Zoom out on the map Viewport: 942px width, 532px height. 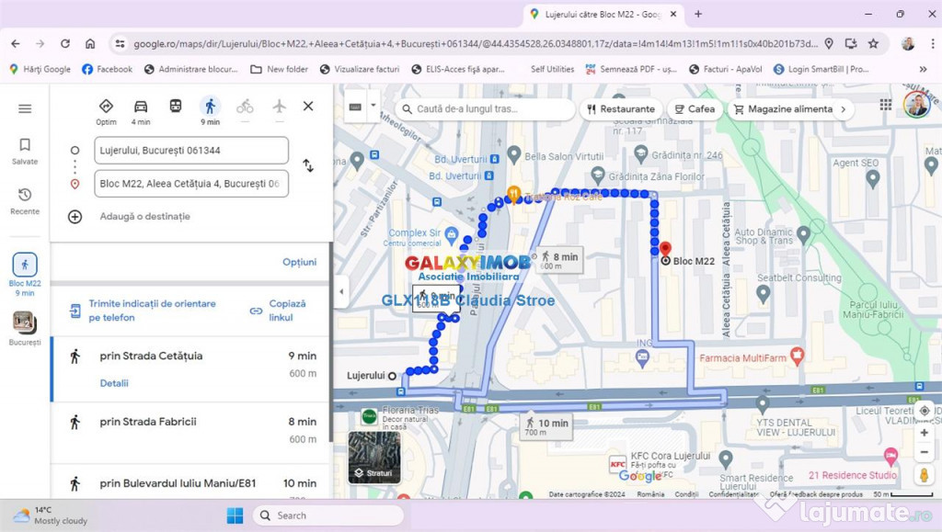click(924, 452)
